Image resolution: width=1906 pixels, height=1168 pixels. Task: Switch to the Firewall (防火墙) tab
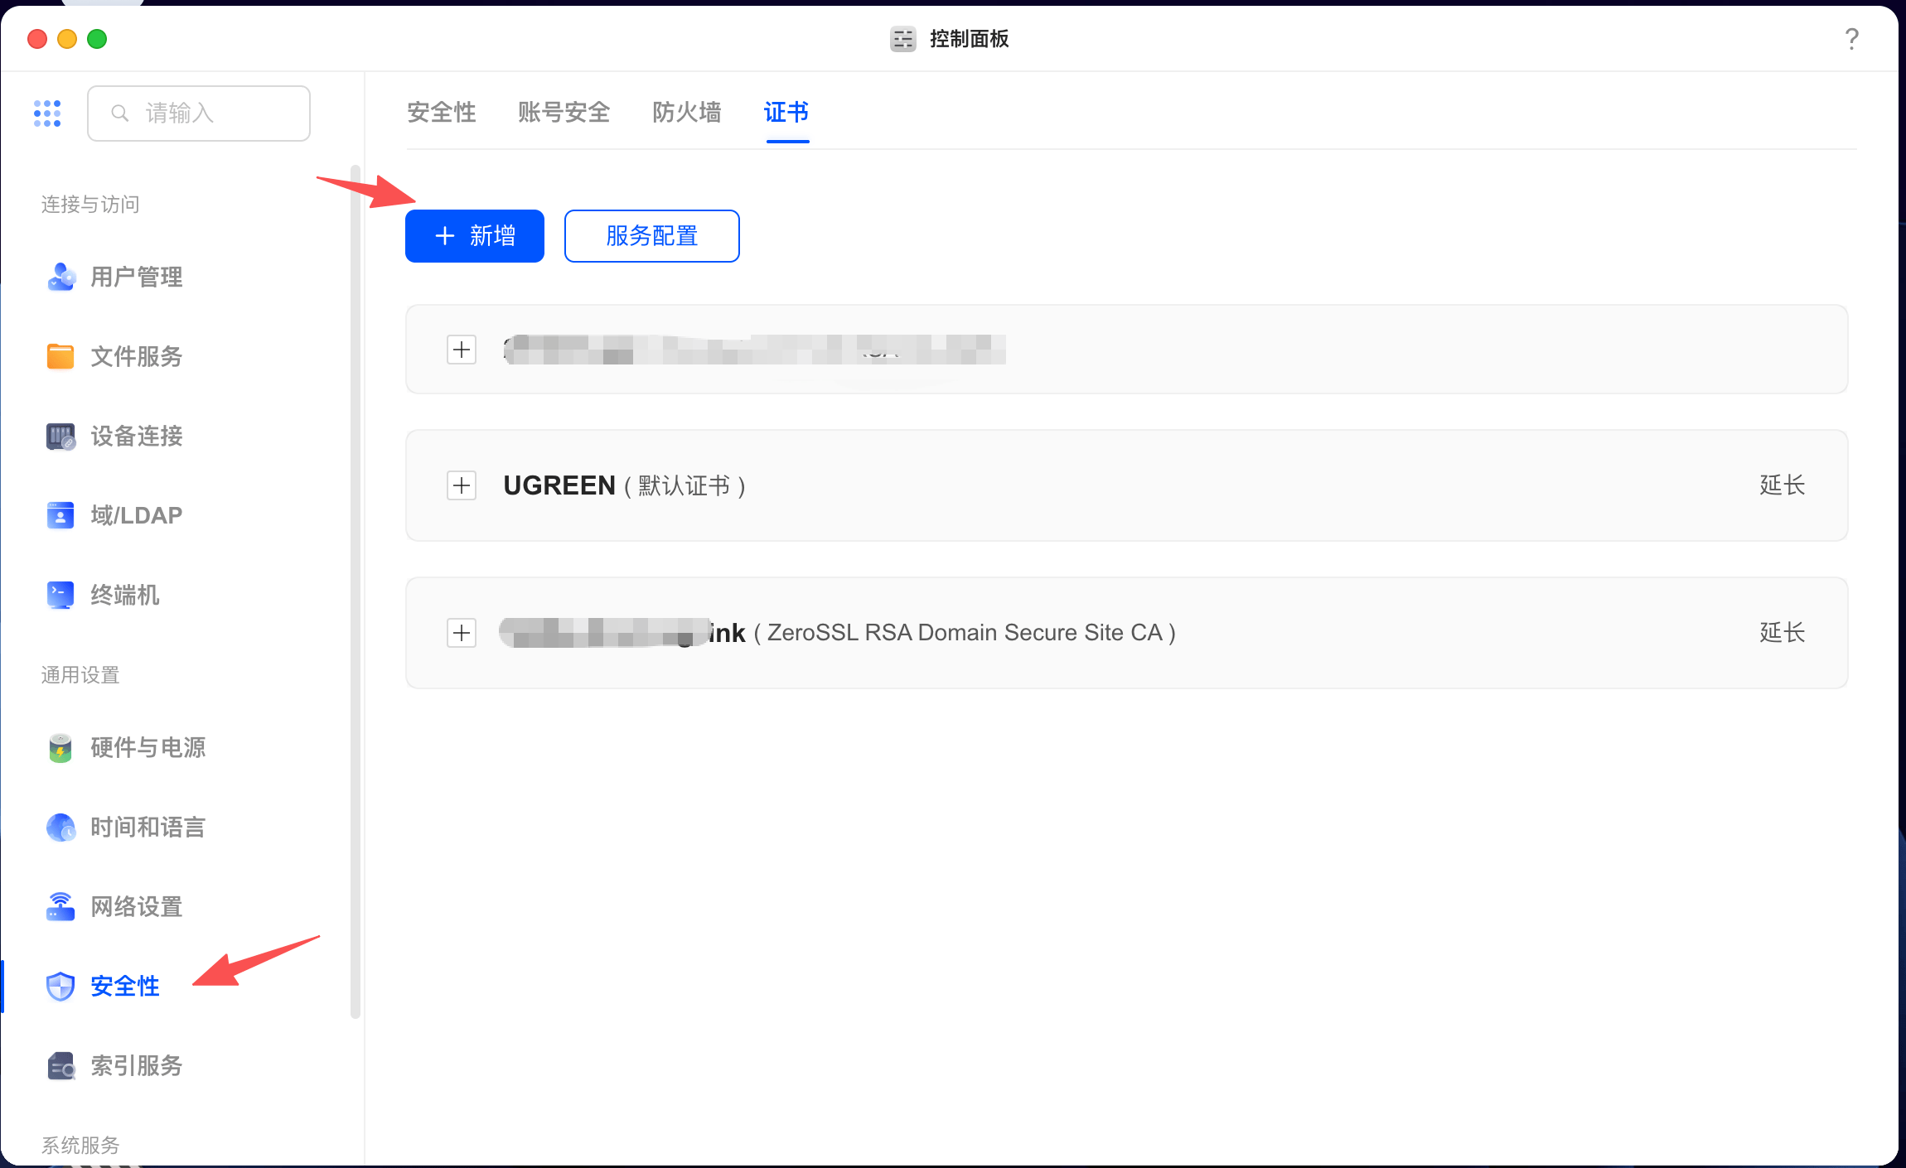pyautogui.click(x=686, y=112)
